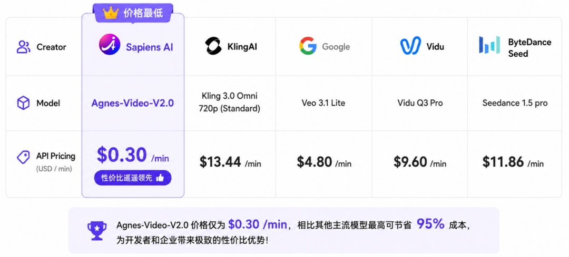The width and height of the screenshot is (569, 257).
Task: Select the Veo 3.1 Lite model cell
Action: click(x=323, y=103)
